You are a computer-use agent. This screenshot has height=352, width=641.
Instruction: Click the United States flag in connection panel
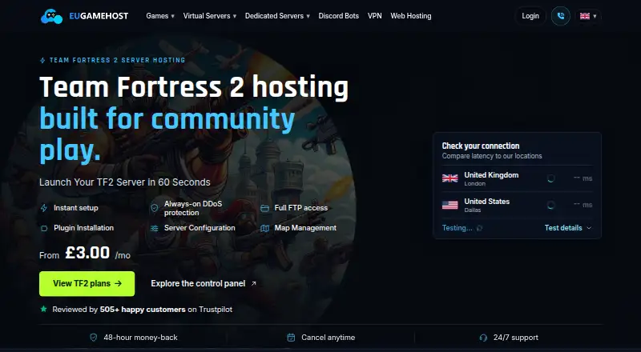(x=450, y=205)
